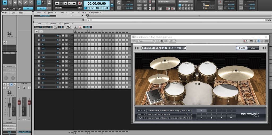
Task: Pick the Erase tool in toolbar
Action: click(31, 3)
